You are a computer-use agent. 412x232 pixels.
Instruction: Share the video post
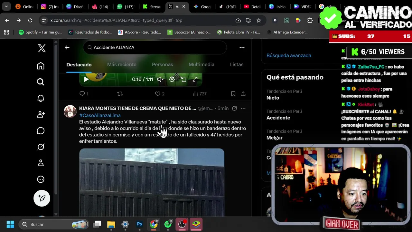(x=243, y=94)
